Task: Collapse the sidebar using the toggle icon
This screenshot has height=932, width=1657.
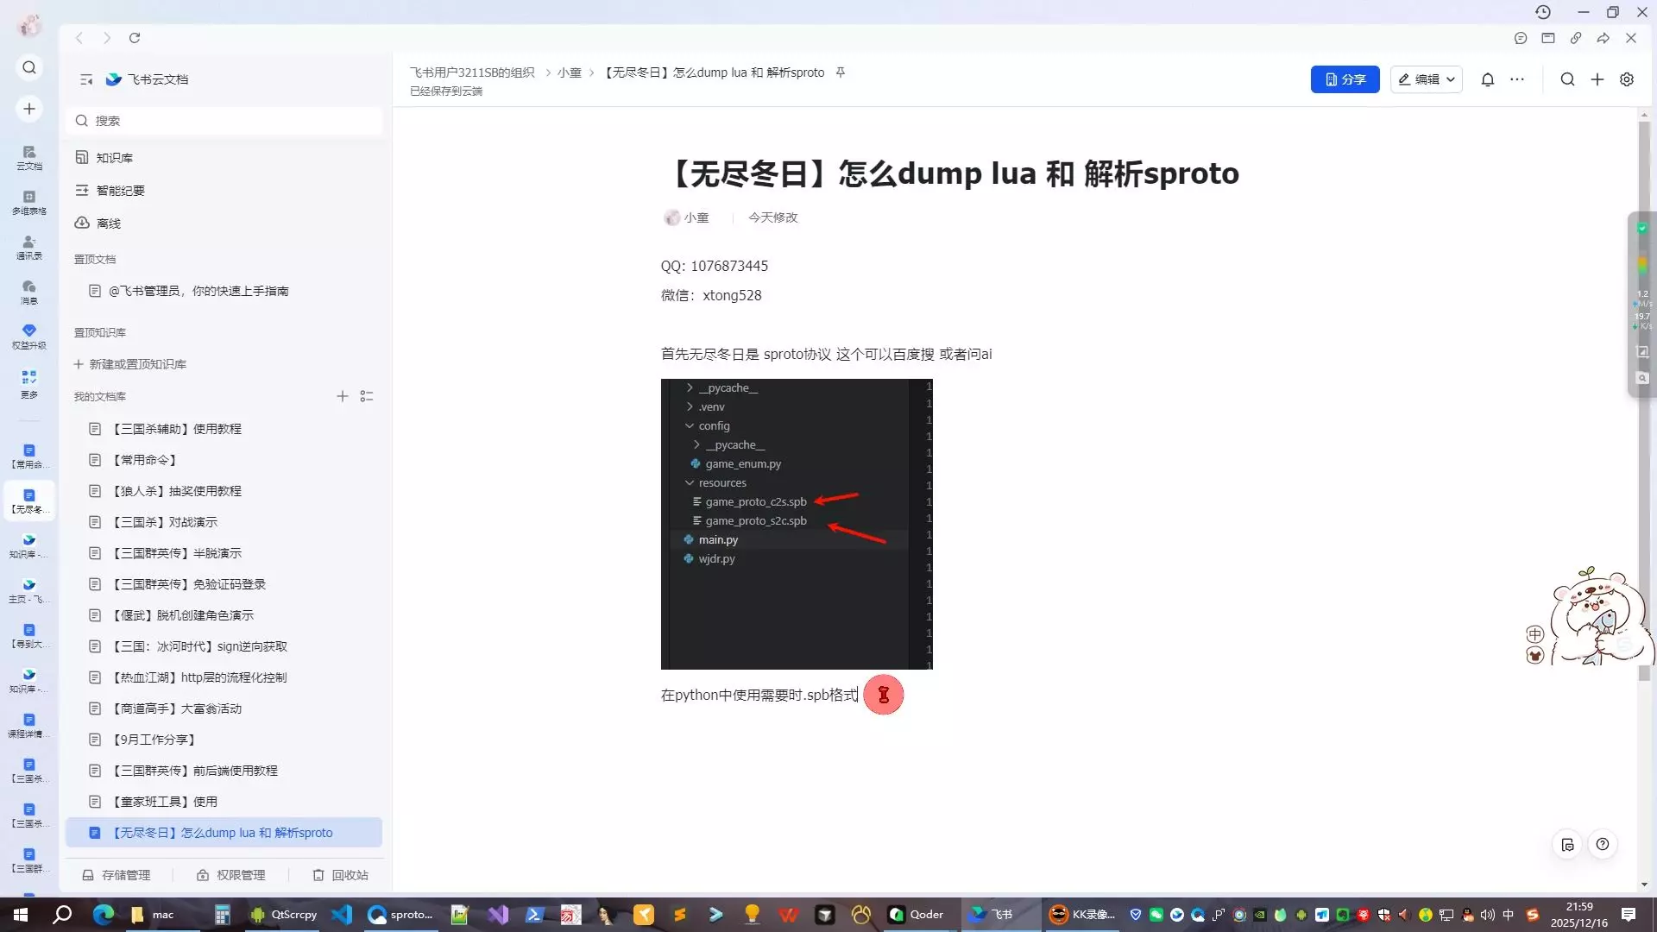Action: [86, 79]
